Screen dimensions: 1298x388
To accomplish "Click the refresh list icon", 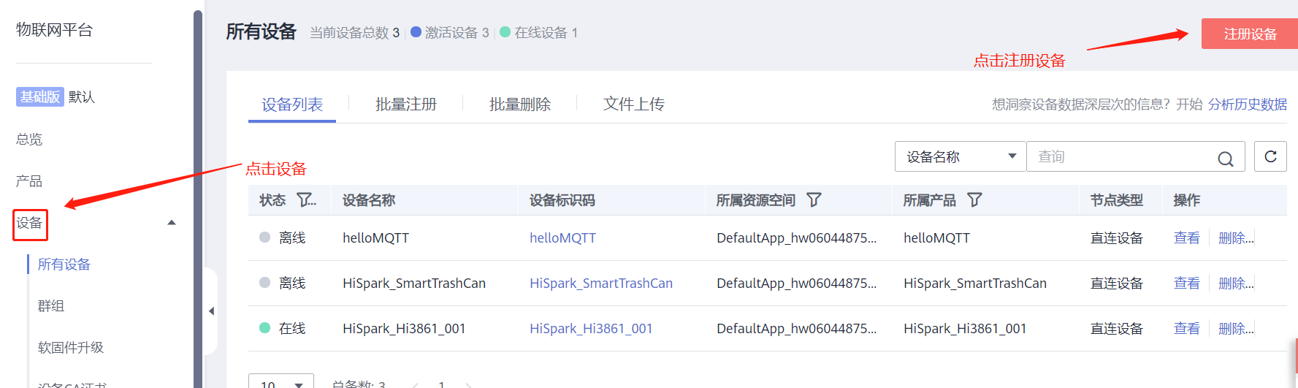I will pos(1270,156).
